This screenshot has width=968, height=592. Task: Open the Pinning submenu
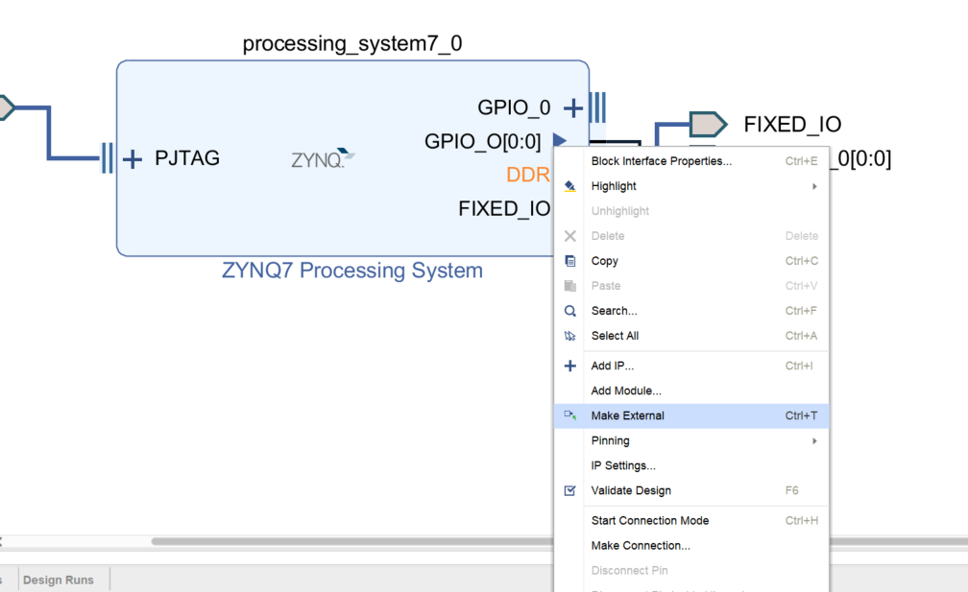click(611, 440)
